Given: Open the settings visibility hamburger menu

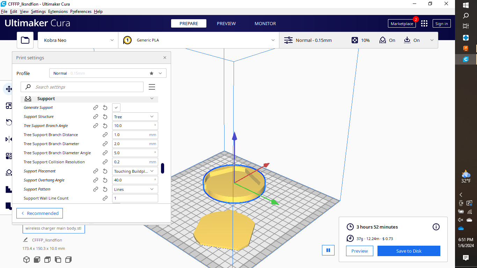Looking at the screenshot, I should click(x=152, y=87).
